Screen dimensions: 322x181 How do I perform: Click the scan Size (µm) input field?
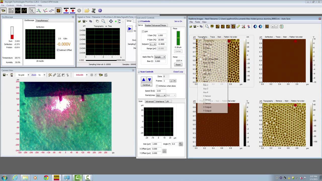tap(156, 144)
